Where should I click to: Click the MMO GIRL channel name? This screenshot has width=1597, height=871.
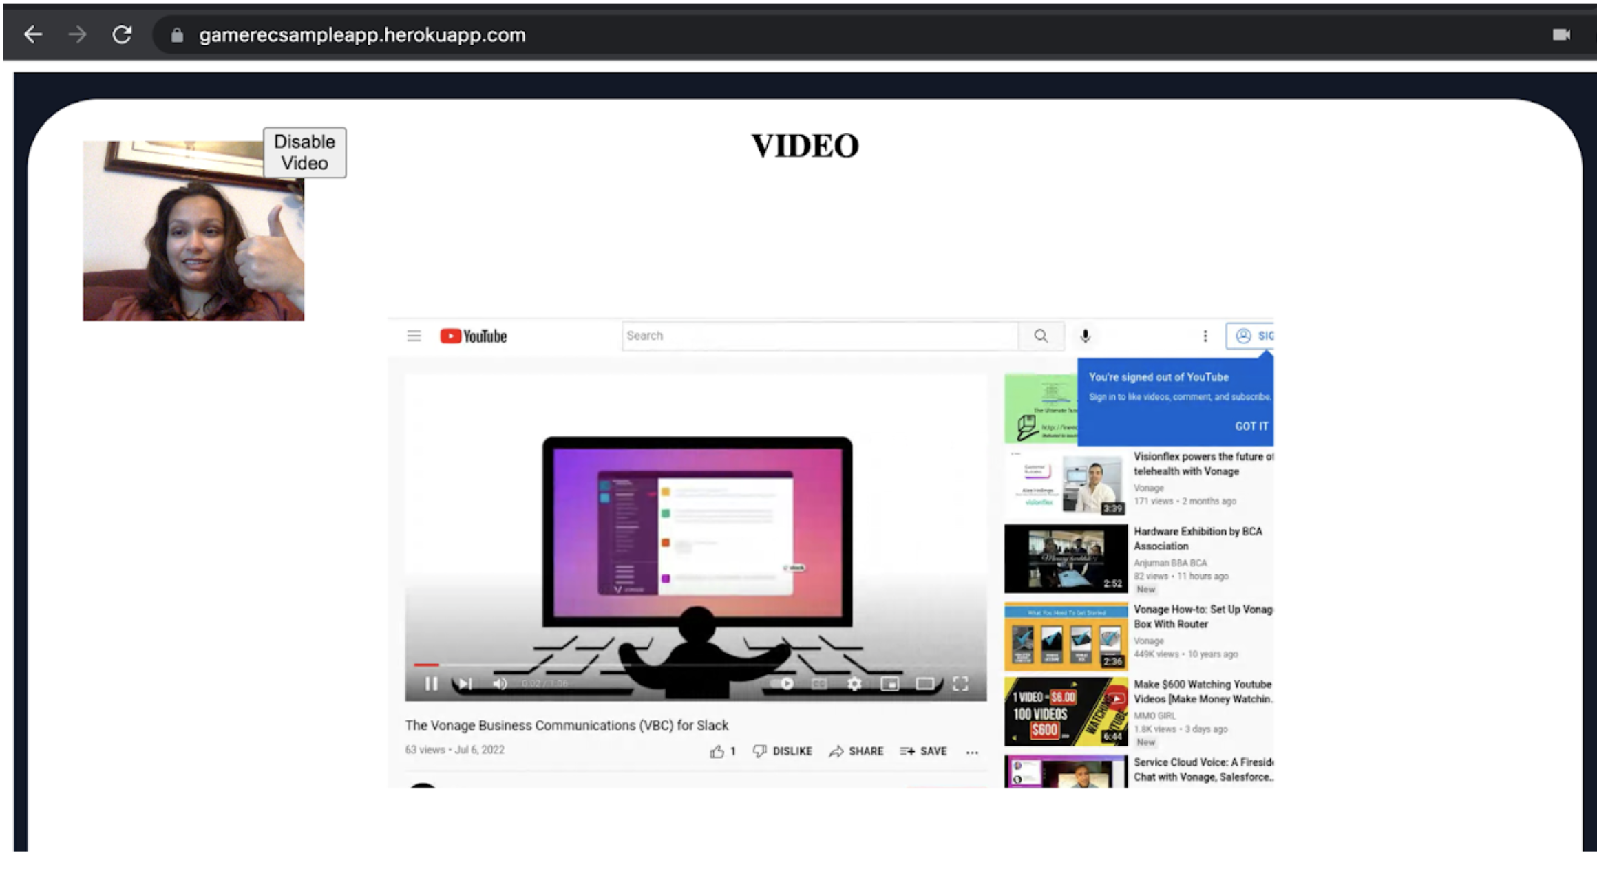pyautogui.click(x=1155, y=716)
